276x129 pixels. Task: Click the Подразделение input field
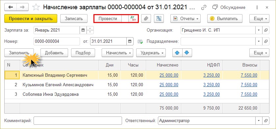click(x=218, y=41)
